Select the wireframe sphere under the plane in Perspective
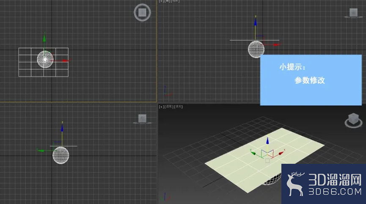 [x=272, y=180]
